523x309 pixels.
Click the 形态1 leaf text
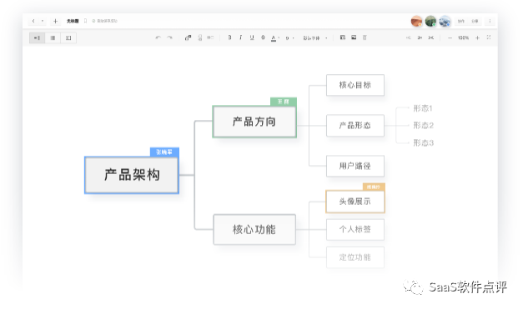423,108
